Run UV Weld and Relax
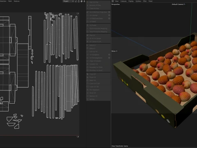 tap(97, 18)
